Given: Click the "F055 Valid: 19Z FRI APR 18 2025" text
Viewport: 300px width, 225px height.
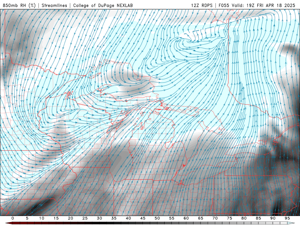Looking at the screenshot, I should click(257, 5).
